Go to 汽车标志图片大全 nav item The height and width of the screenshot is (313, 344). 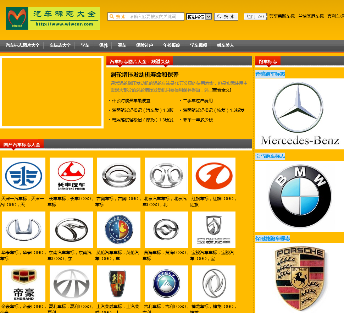(x=23, y=45)
